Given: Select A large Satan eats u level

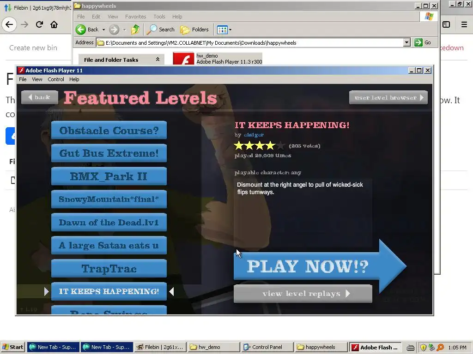Looking at the screenshot, I should [x=109, y=245].
